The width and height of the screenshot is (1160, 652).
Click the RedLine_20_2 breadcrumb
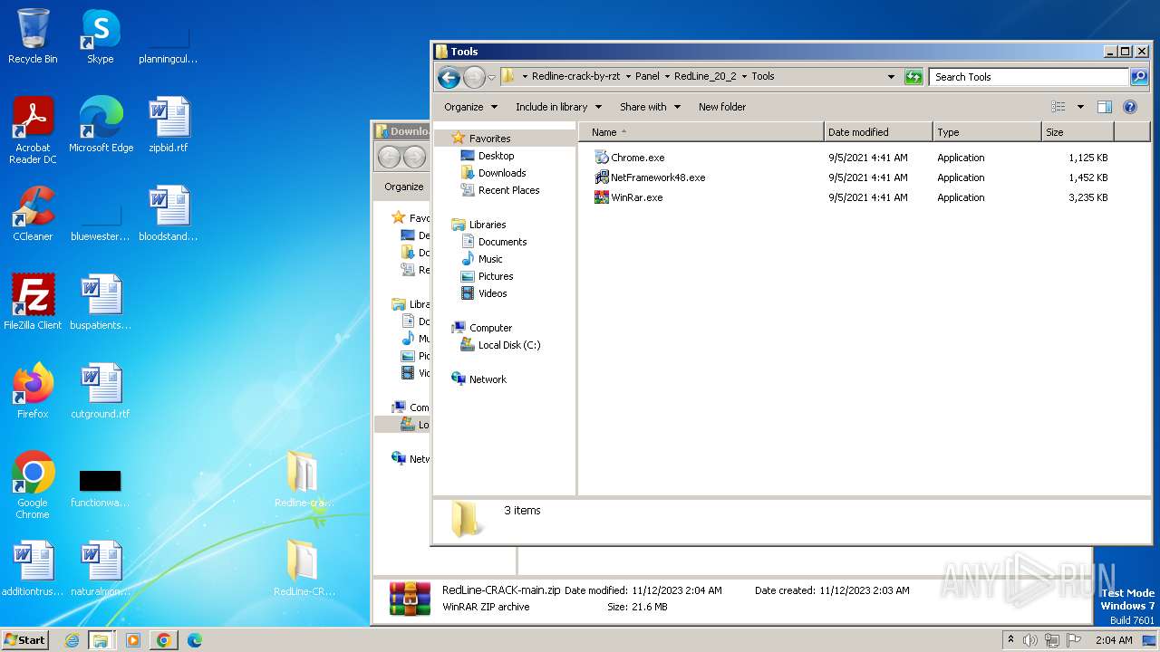coord(705,77)
